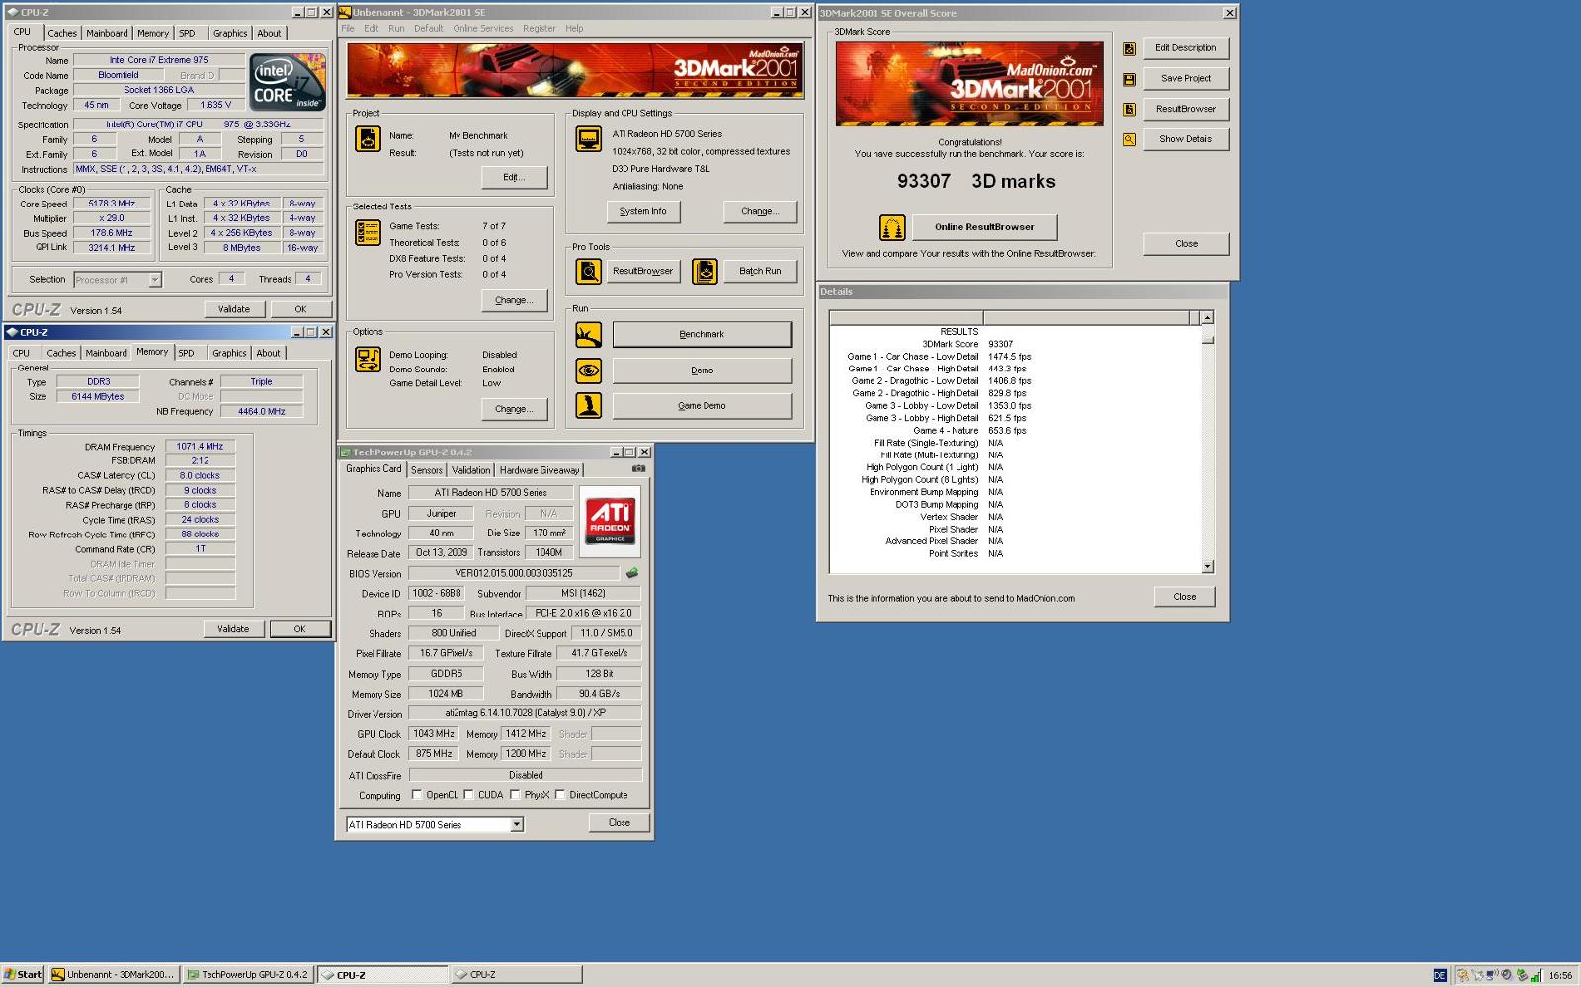Switch to SPD tab in lower CPU-Z window

(x=187, y=353)
